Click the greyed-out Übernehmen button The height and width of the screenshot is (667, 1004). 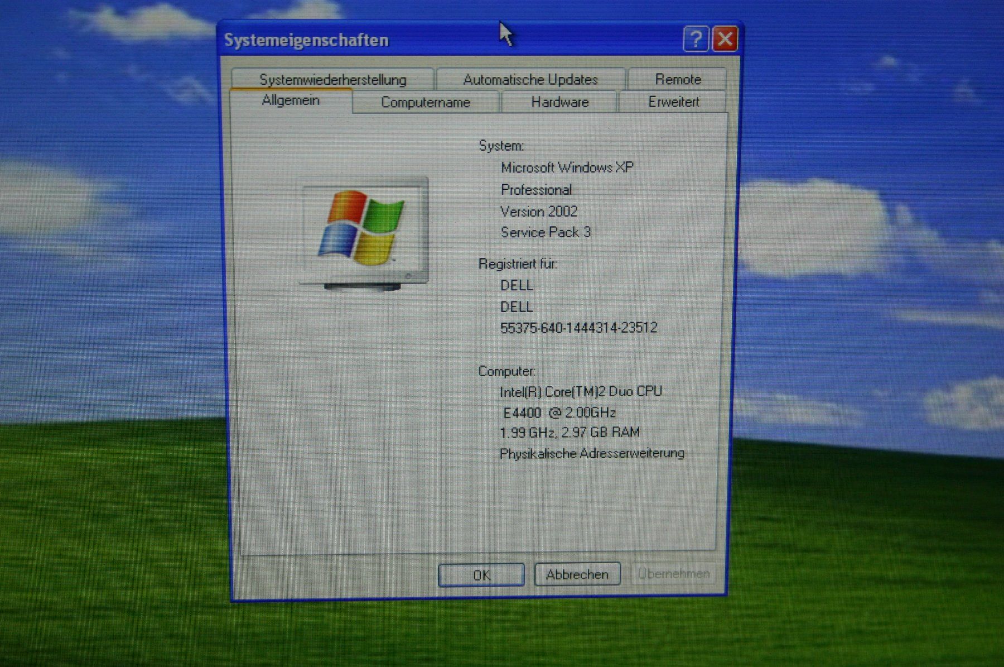(673, 573)
